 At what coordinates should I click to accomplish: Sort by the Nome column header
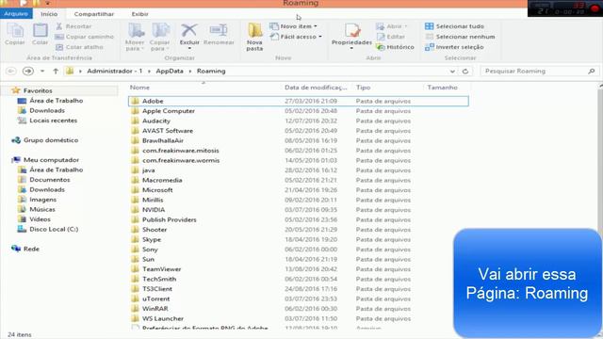coord(139,88)
